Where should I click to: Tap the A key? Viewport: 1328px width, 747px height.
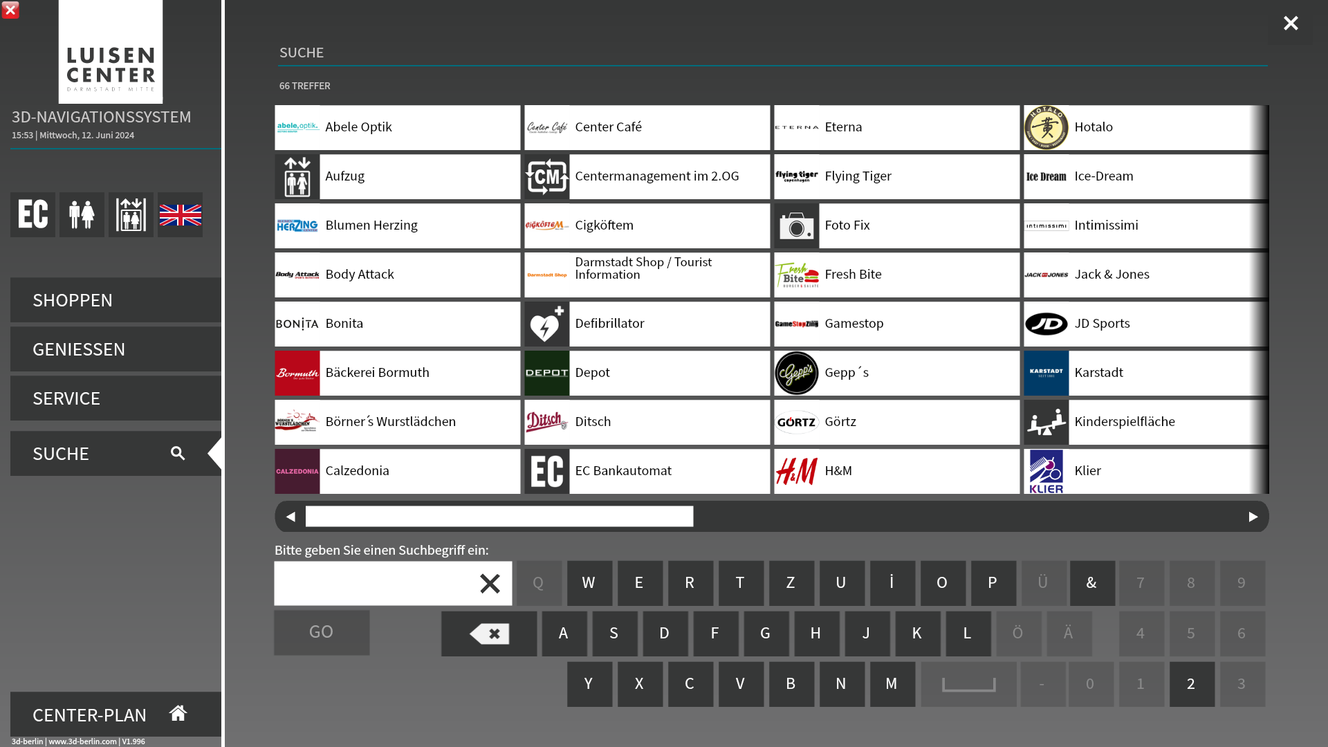point(564,634)
